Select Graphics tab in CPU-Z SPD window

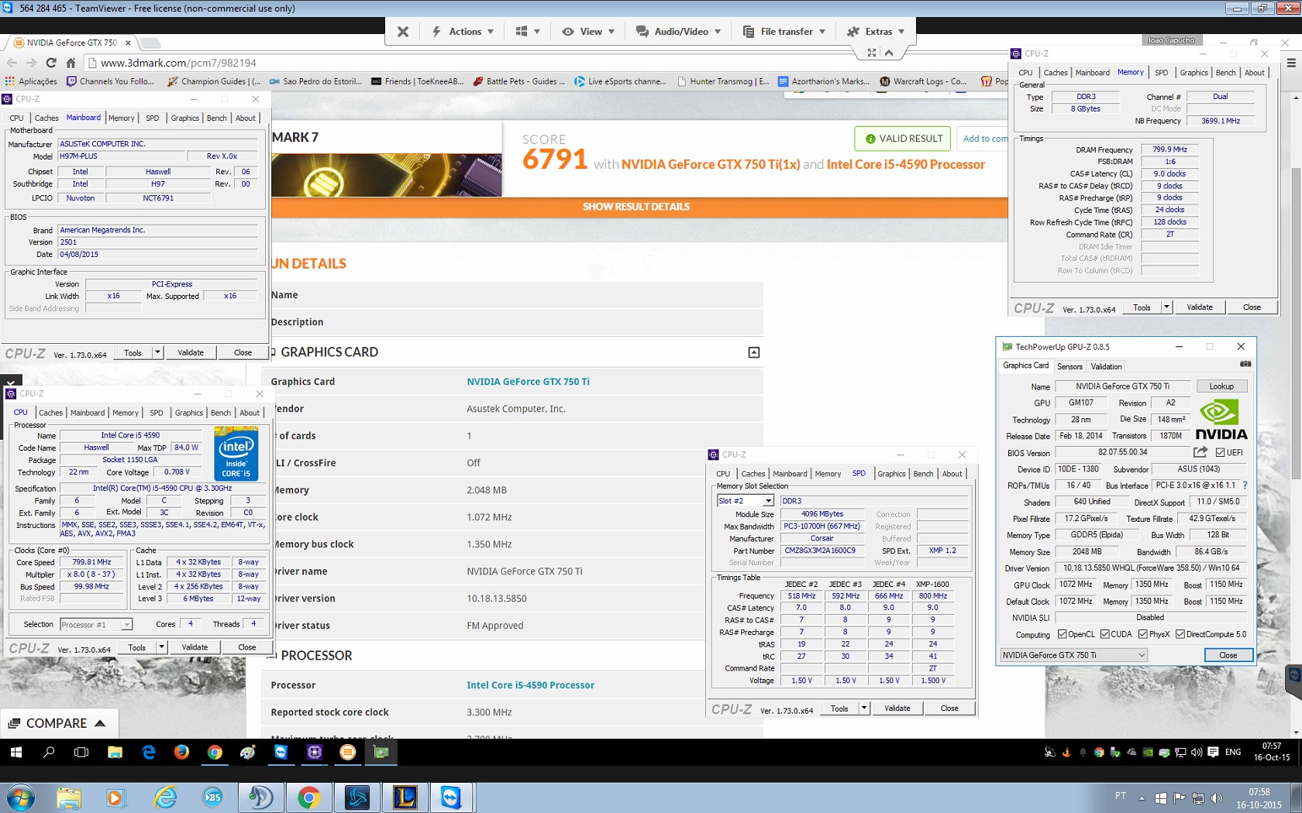[891, 474]
